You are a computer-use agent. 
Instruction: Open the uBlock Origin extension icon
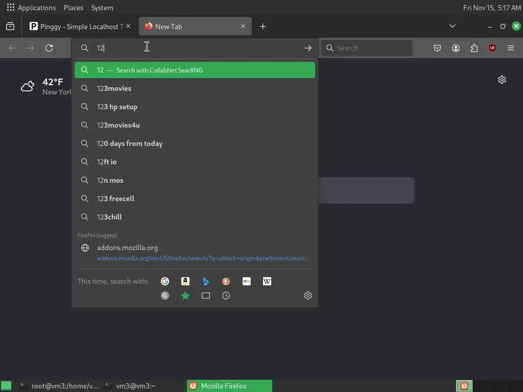492,48
